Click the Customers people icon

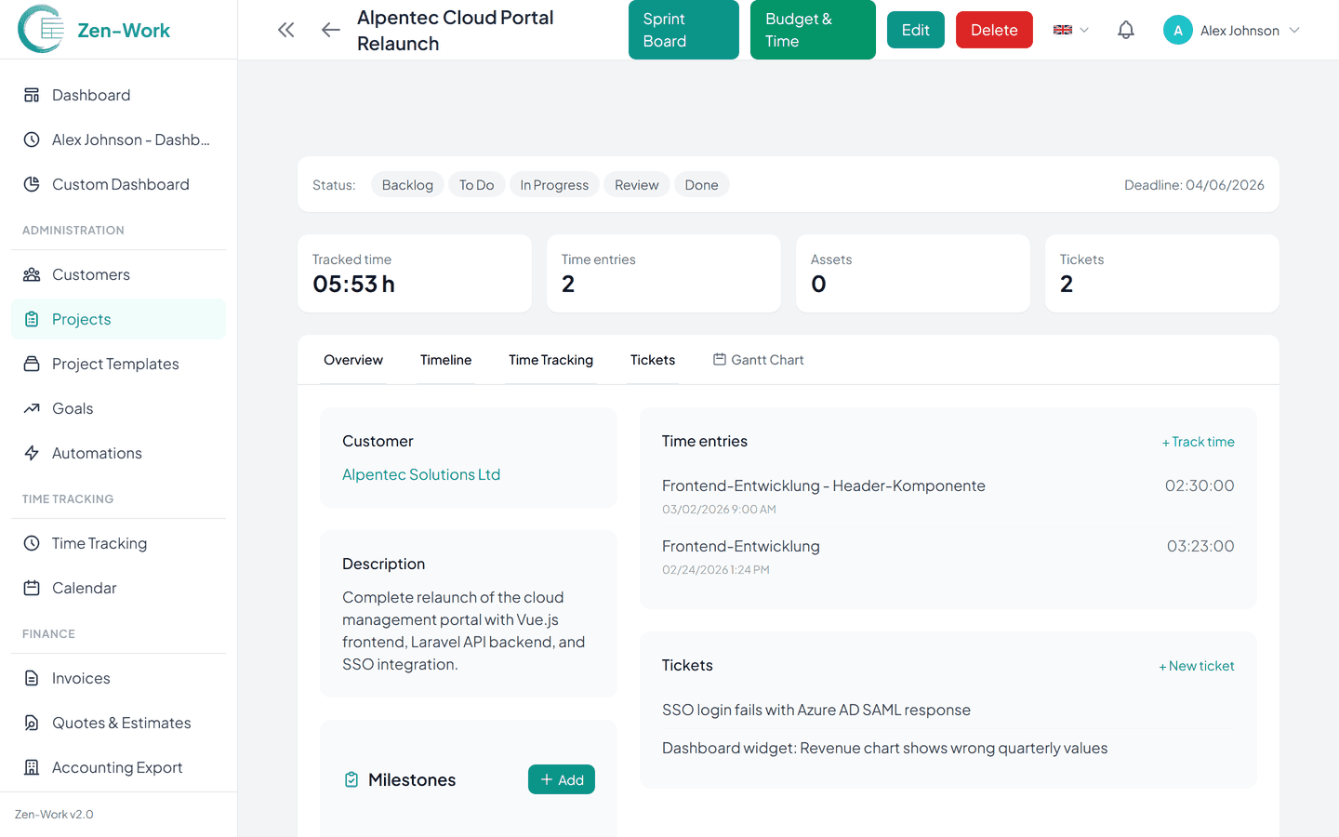(32, 274)
